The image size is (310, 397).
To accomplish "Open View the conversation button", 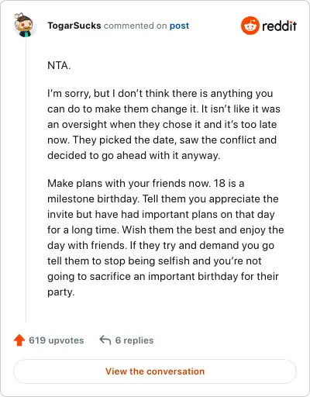I will [x=155, y=371].
